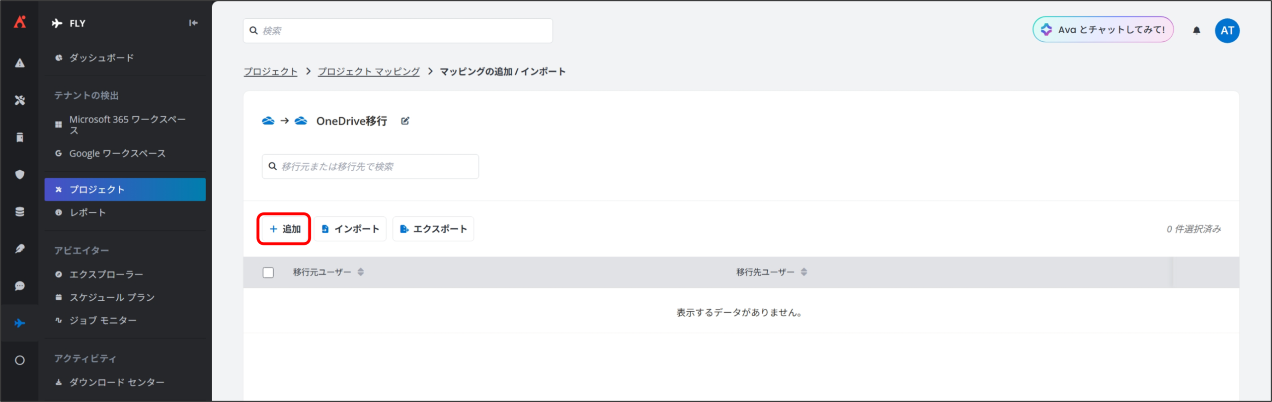Open ダッシュボード in the sidebar
The width and height of the screenshot is (1272, 402).
coord(101,58)
